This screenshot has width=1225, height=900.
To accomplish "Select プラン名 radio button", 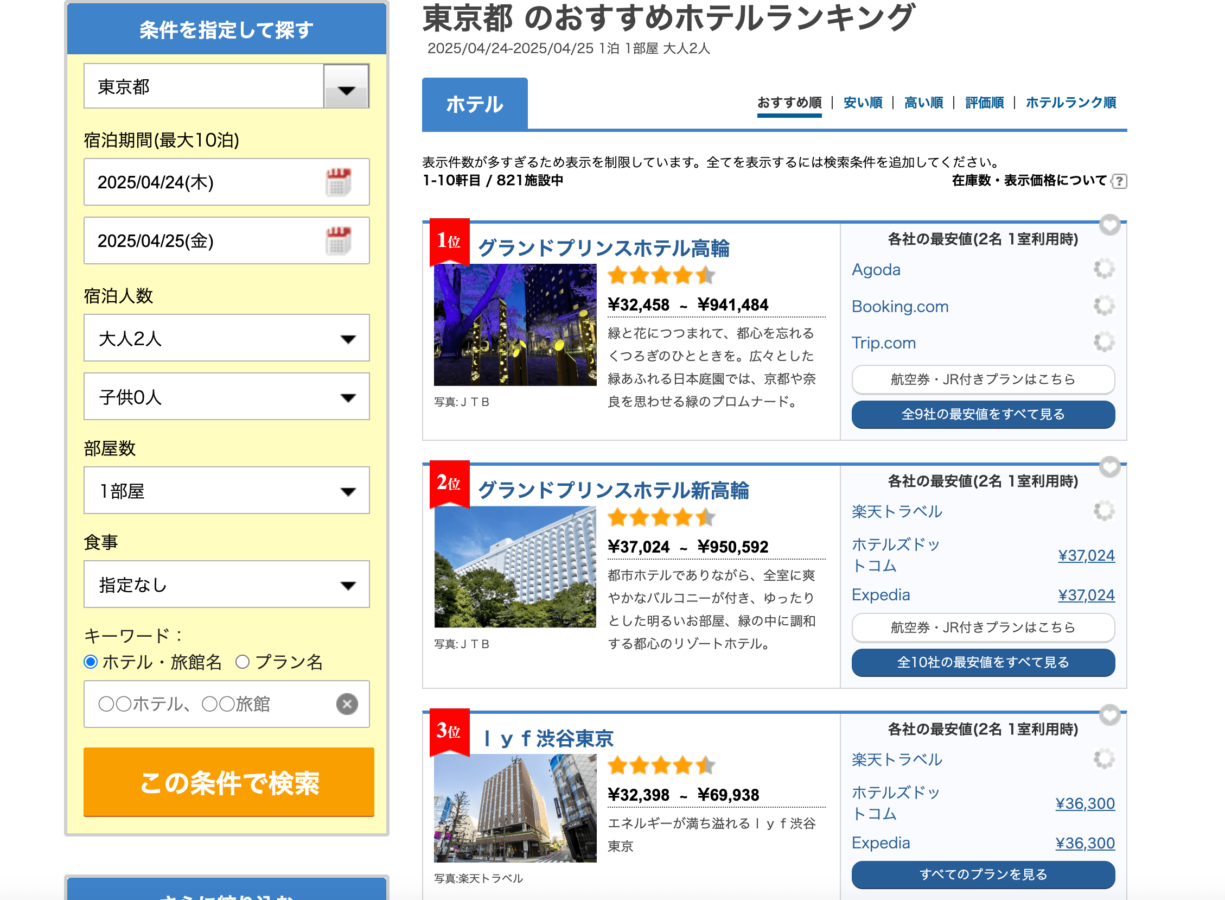I will tap(243, 662).
